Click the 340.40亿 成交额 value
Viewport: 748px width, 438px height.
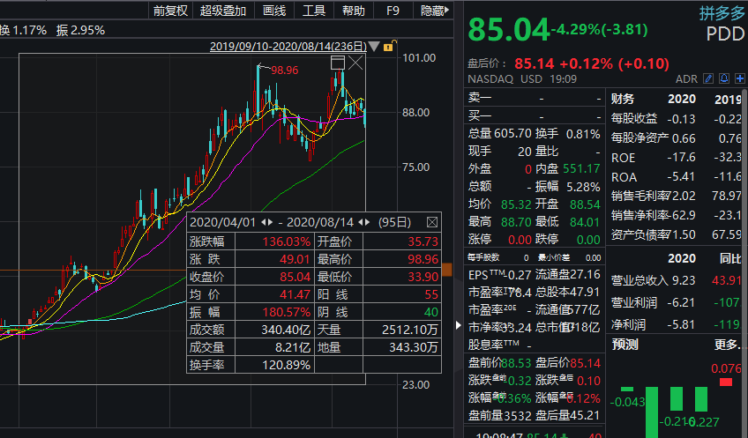[x=286, y=330]
